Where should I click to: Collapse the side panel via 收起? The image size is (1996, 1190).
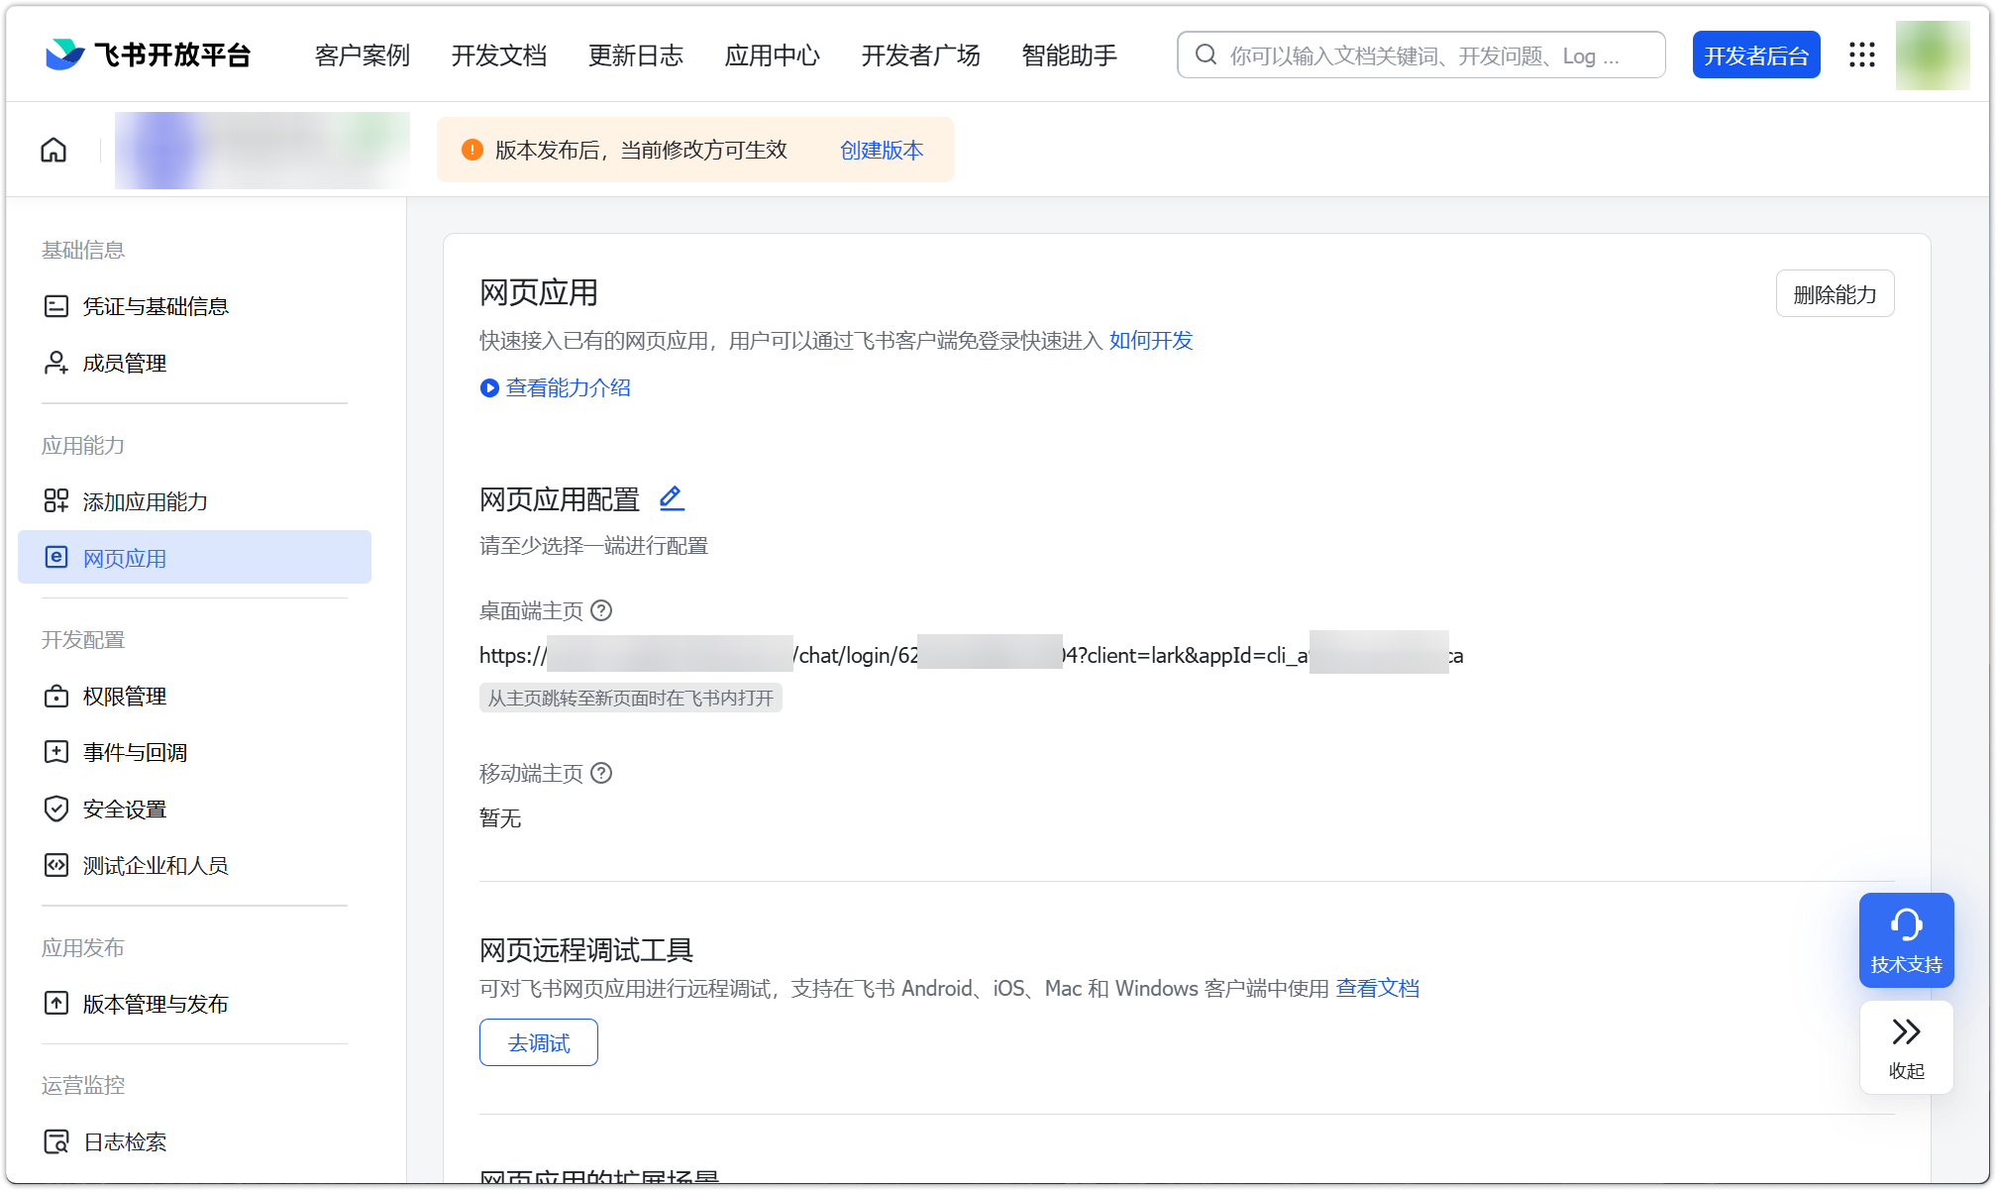pyautogui.click(x=1905, y=1047)
